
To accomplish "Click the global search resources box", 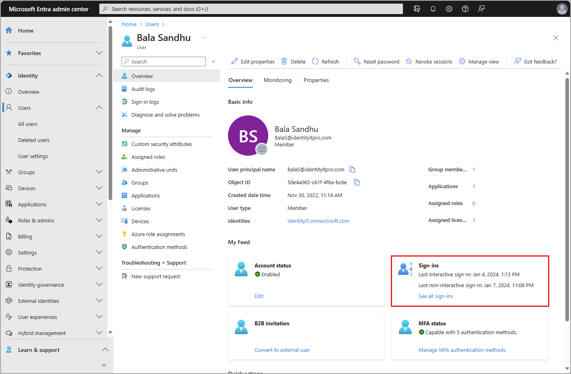I will [x=251, y=9].
